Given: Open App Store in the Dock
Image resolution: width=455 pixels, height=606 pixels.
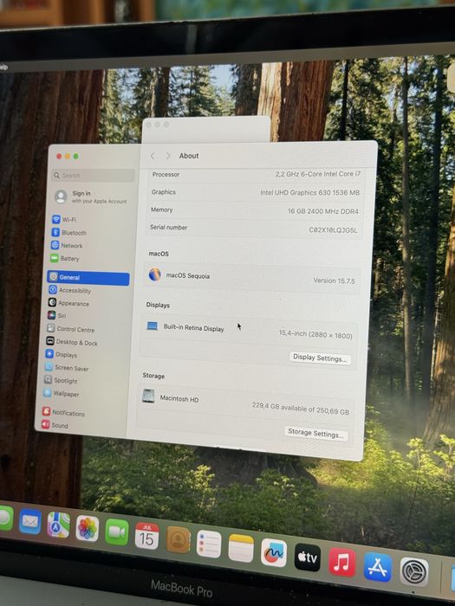Looking at the screenshot, I should (378, 567).
